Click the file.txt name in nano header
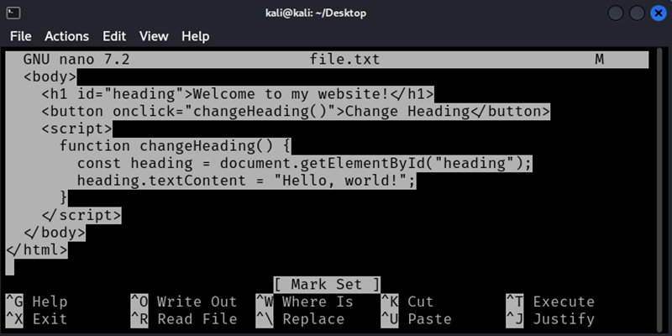The image size is (672, 336). (x=345, y=59)
